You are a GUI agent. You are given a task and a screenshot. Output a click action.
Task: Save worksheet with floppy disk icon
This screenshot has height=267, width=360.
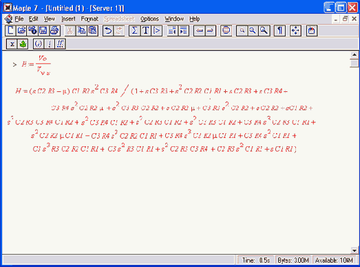pyautogui.click(x=43, y=31)
